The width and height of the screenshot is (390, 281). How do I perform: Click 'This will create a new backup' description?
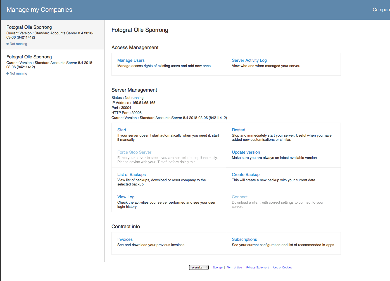coord(274,180)
